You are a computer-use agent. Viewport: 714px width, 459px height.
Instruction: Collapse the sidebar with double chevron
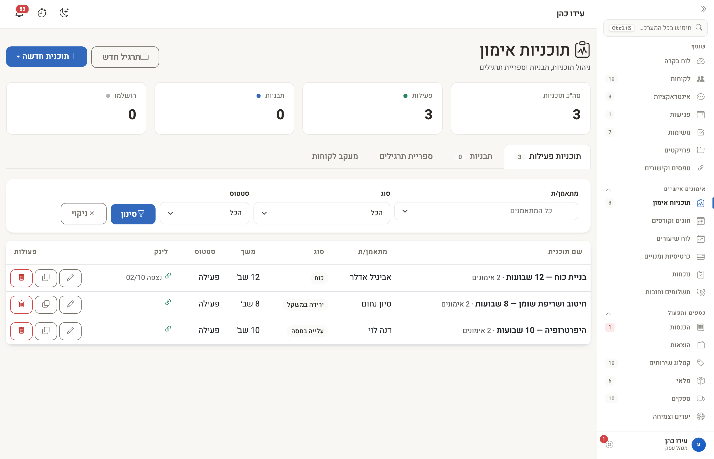coord(704,9)
